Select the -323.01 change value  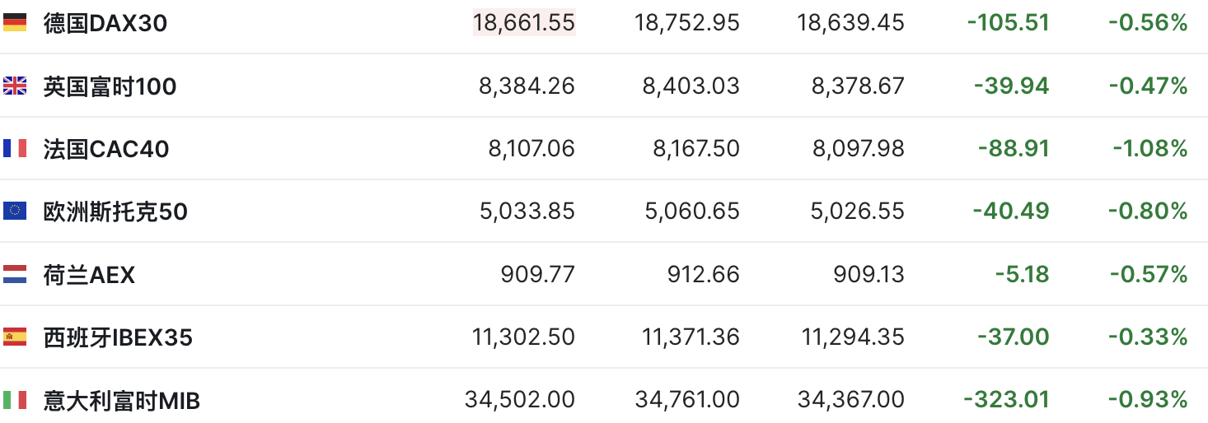(x=1006, y=401)
